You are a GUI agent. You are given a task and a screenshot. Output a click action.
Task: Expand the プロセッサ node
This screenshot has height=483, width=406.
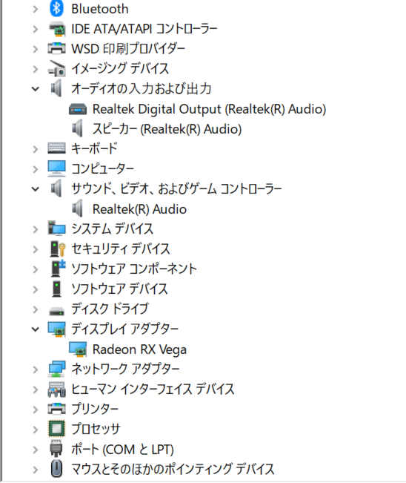(x=36, y=430)
